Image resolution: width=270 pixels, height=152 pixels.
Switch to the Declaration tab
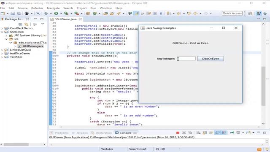101,133
